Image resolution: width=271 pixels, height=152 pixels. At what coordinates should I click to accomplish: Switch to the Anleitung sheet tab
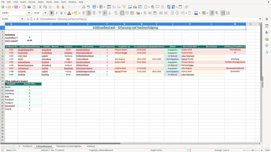point(91,146)
